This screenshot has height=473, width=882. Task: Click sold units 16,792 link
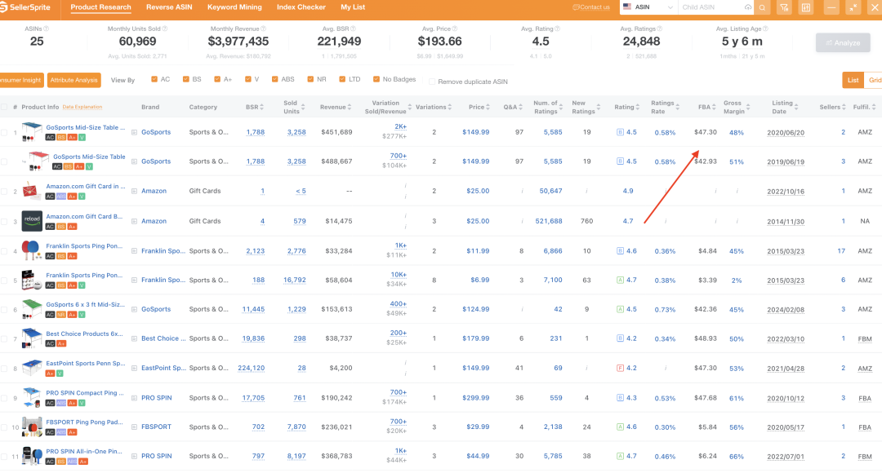pos(295,280)
